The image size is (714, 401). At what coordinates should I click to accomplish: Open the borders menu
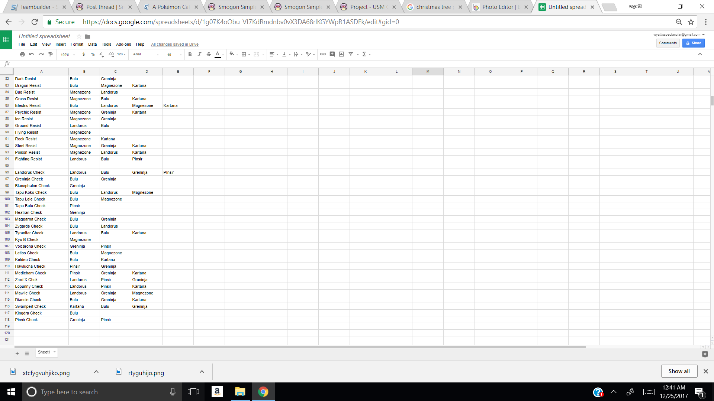[245, 54]
